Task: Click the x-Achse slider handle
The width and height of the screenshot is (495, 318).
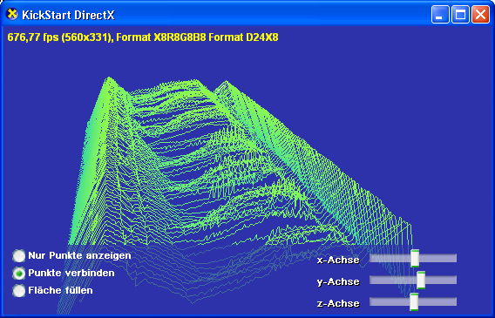Action: (415, 259)
